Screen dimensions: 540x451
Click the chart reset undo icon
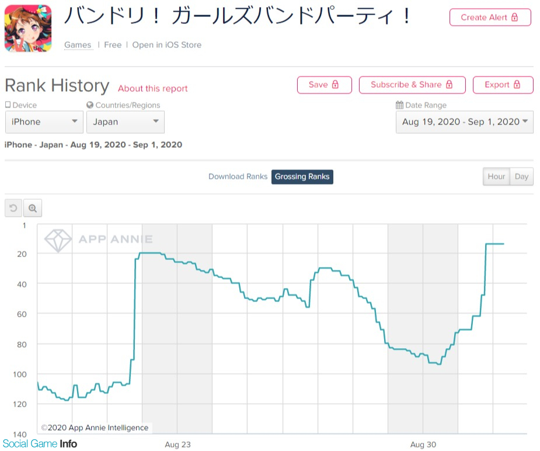[x=13, y=208]
